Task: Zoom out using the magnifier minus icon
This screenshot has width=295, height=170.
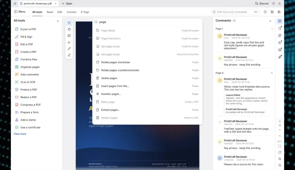Action: tap(280, 165)
